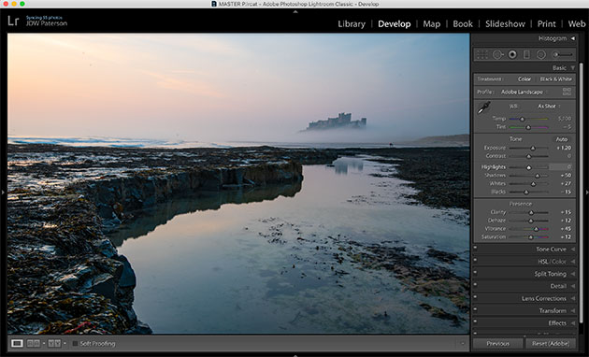Toggle the Detail panel switch

point(475,285)
